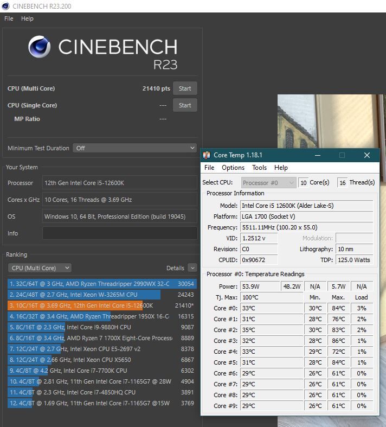Screen dimensions: 386x427
Task: Click the Frequency 5511.11MHz value
Action: click(x=306, y=227)
